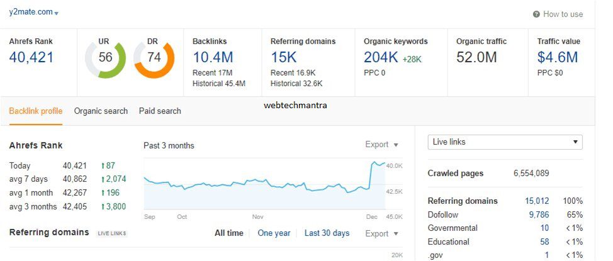The height and width of the screenshot is (261, 613).
Task: Open the How to use link
Action: click(x=563, y=14)
